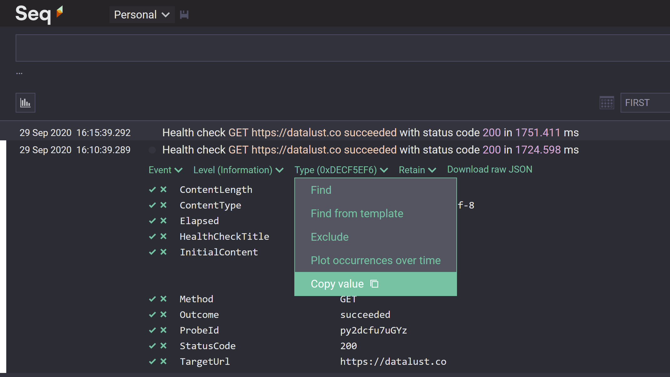Click the copy icon next to Copy value
This screenshot has width=670, height=377.
[x=374, y=284]
